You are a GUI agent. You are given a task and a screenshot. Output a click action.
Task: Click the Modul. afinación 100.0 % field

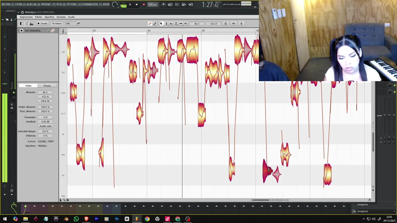tap(45, 107)
